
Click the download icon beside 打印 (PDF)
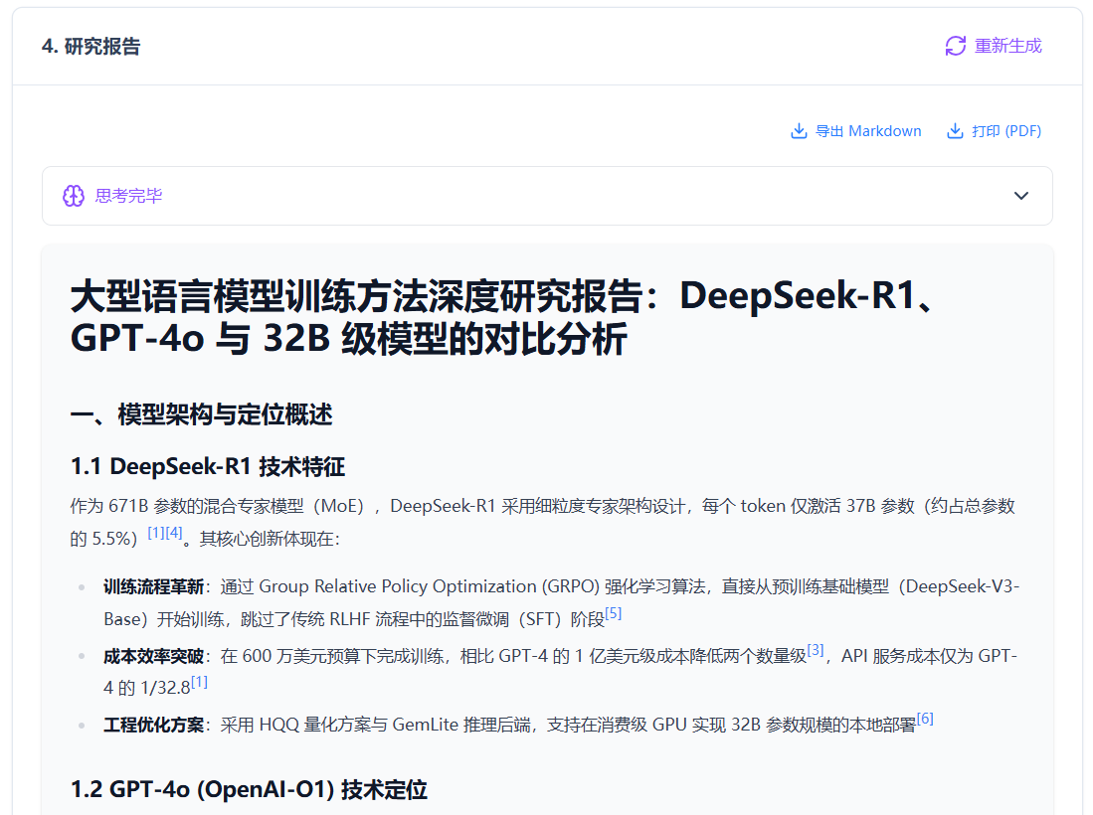click(x=955, y=131)
